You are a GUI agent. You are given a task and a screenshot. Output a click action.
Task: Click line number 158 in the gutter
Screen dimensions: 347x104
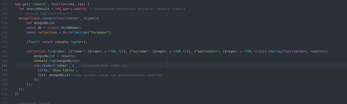(x=4, y=32)
